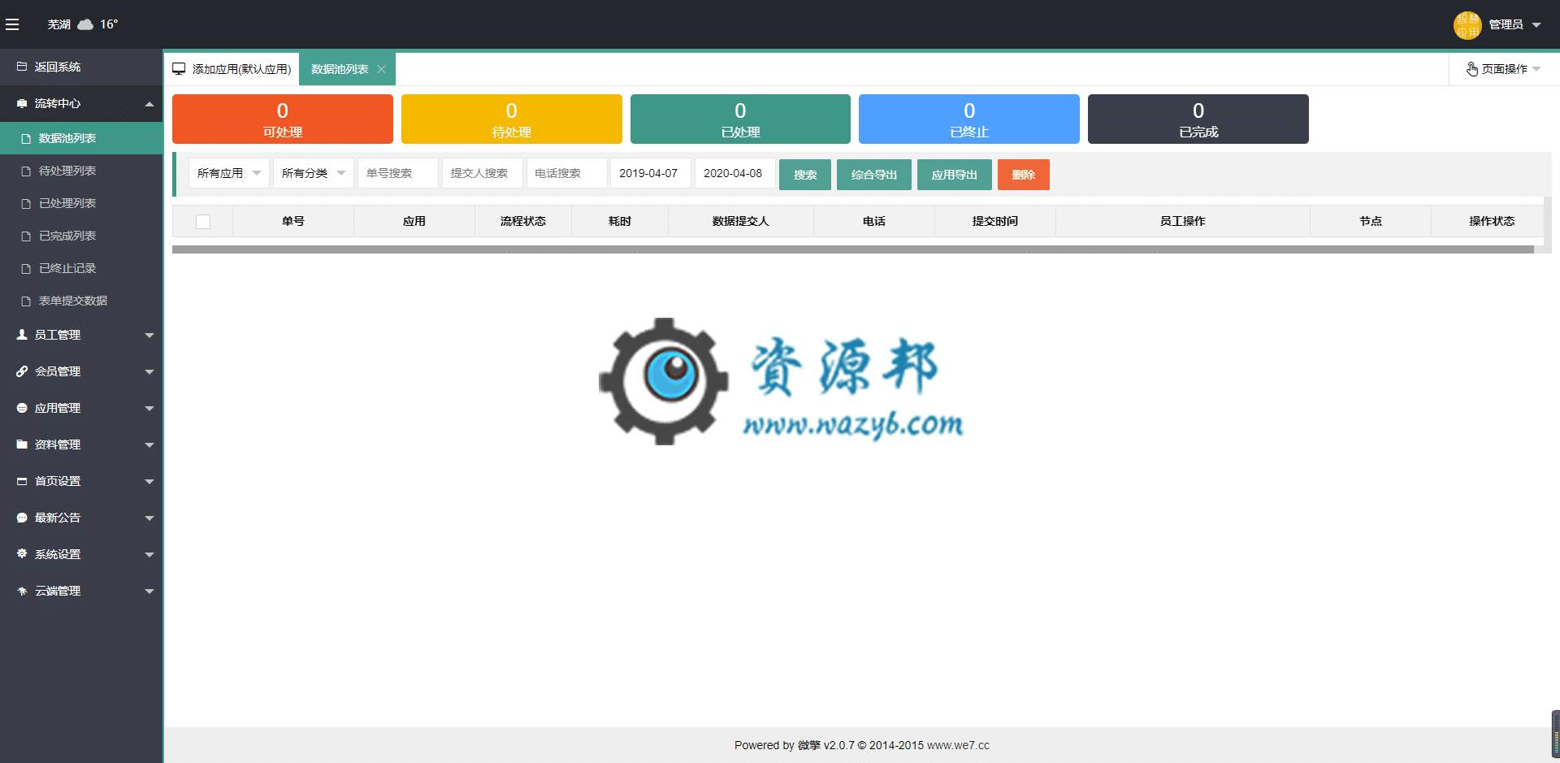Collapse the 流转中心 section arrow
The image size is (1560, 763).
point(149,104)
